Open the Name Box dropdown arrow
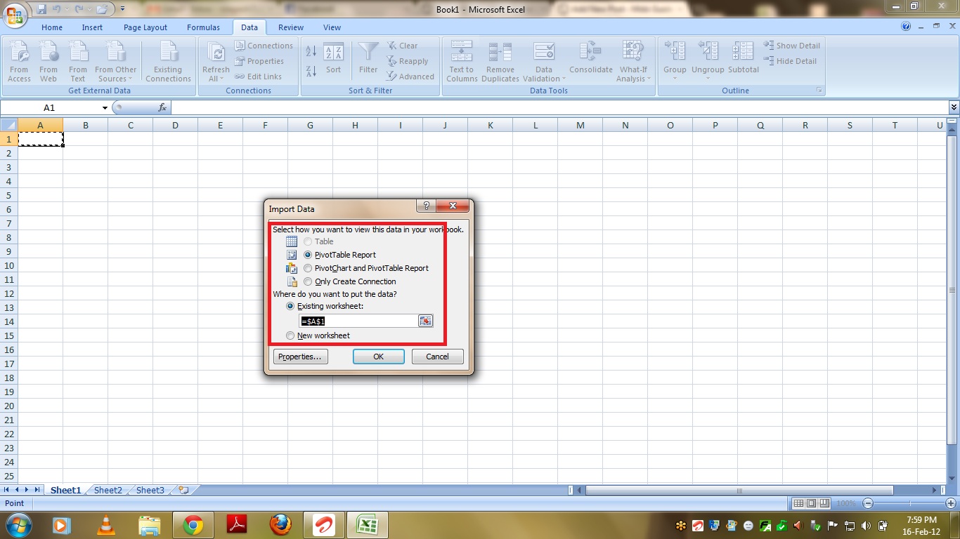960x539 pixels. pos(105,108)
